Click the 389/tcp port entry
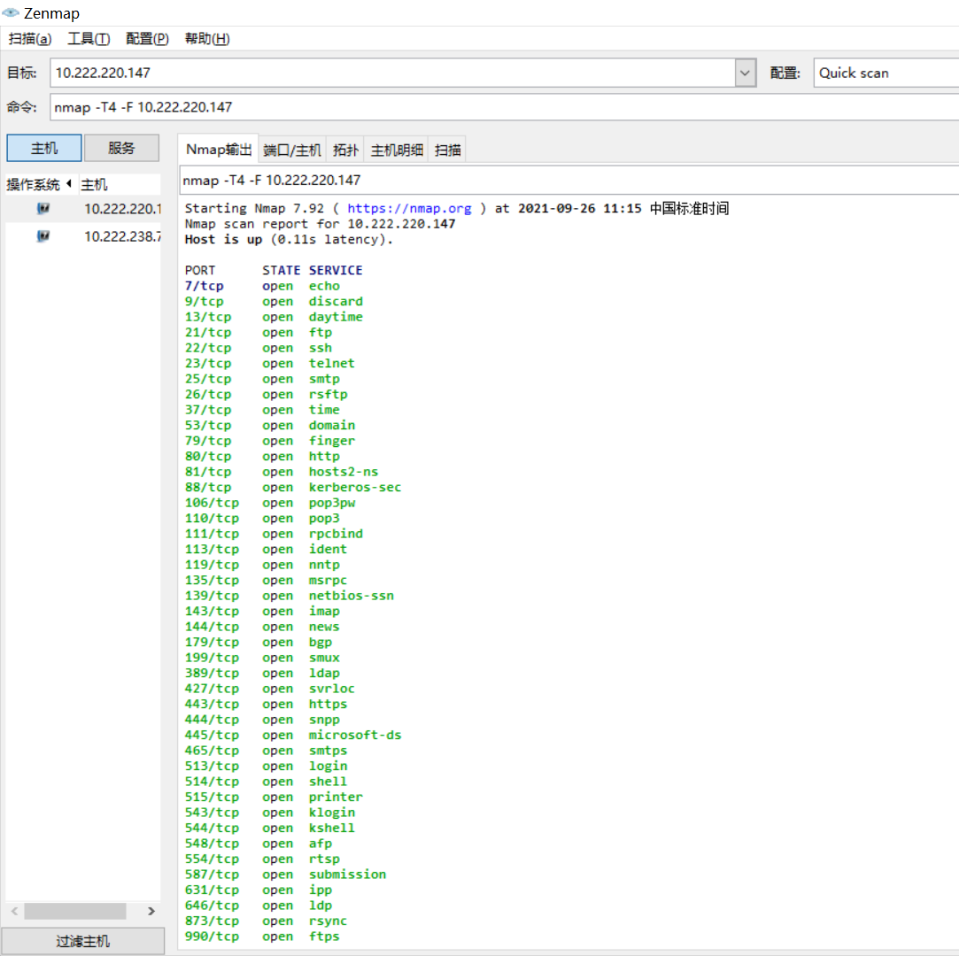 click(x=212, y=673)
